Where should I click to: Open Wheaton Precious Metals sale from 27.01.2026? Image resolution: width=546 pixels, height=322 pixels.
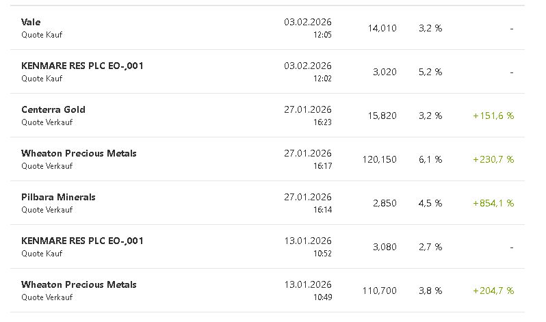[79, 154]
